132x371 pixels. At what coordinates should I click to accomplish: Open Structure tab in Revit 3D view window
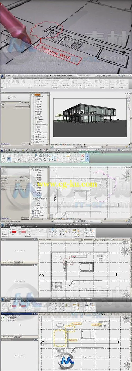tap(17, 78)
